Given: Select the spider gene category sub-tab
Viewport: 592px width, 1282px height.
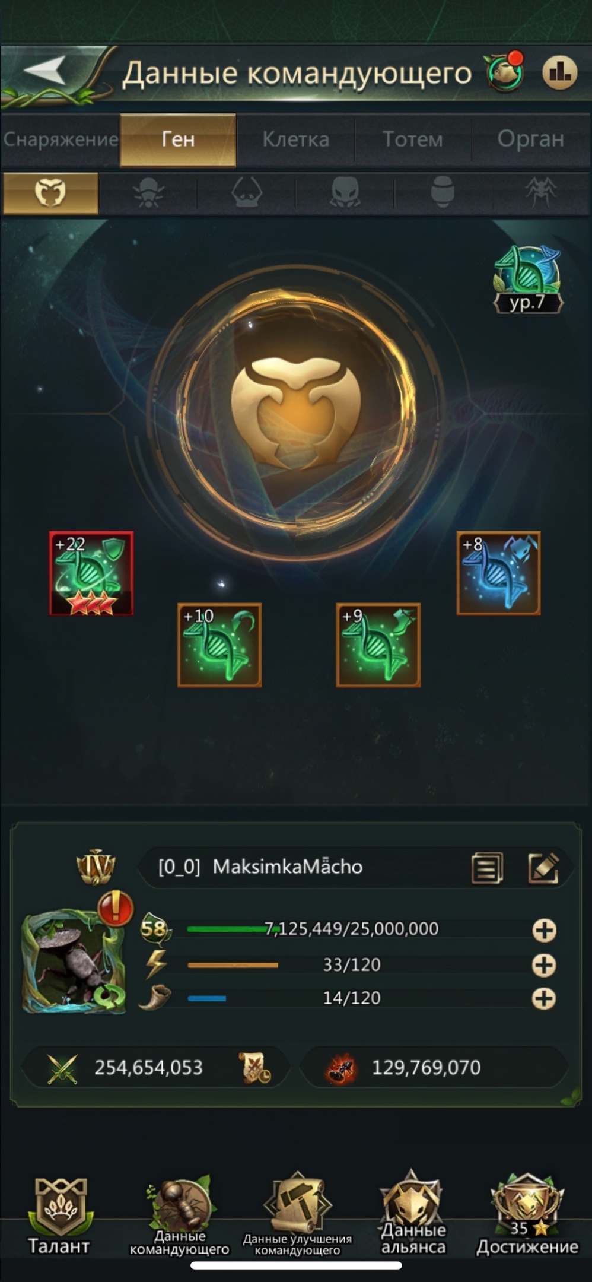Looking at the screenshot, I should click(x=541, y=193).
